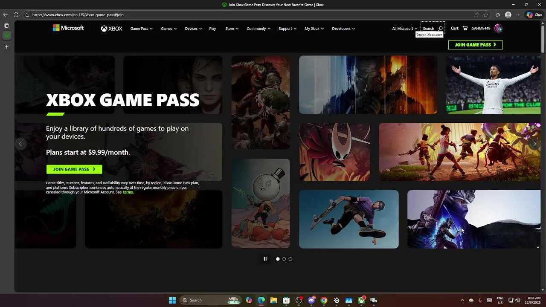Open the taskbar clock showing 8:58 AM

[534, 300]
